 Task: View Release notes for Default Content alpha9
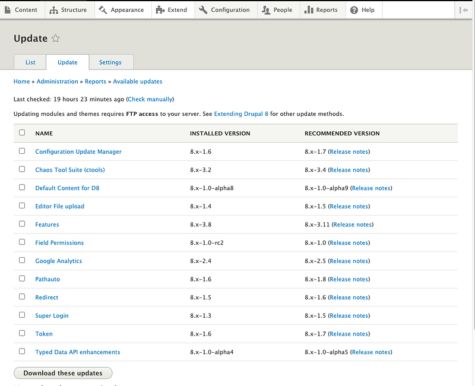pyautogui.click(x=371, y=188)
